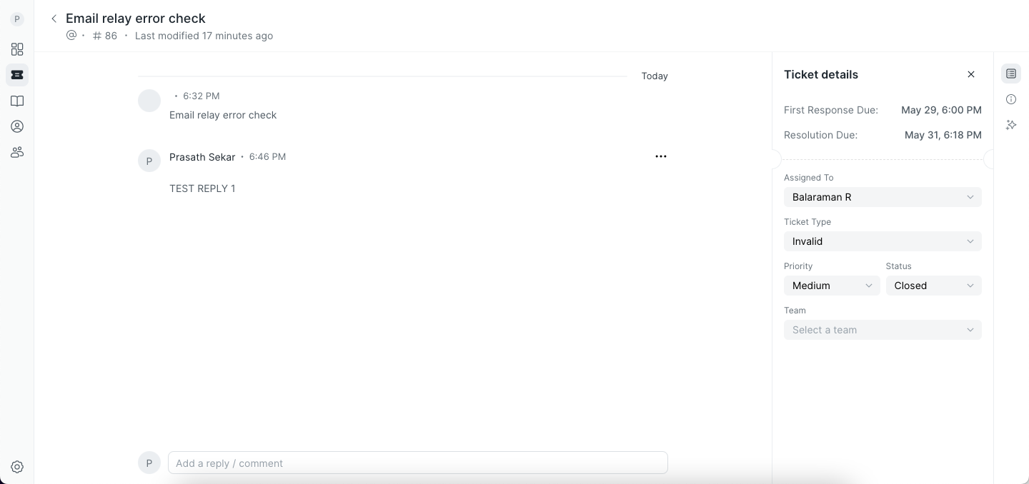Select the Teams icon in the left sidebar
The image size is (1029, 484).
[17, 152]
